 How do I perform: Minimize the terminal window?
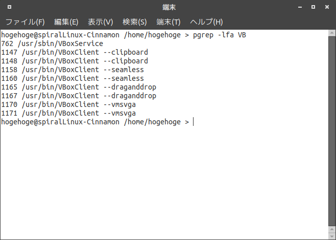click(x=300, y=7)
